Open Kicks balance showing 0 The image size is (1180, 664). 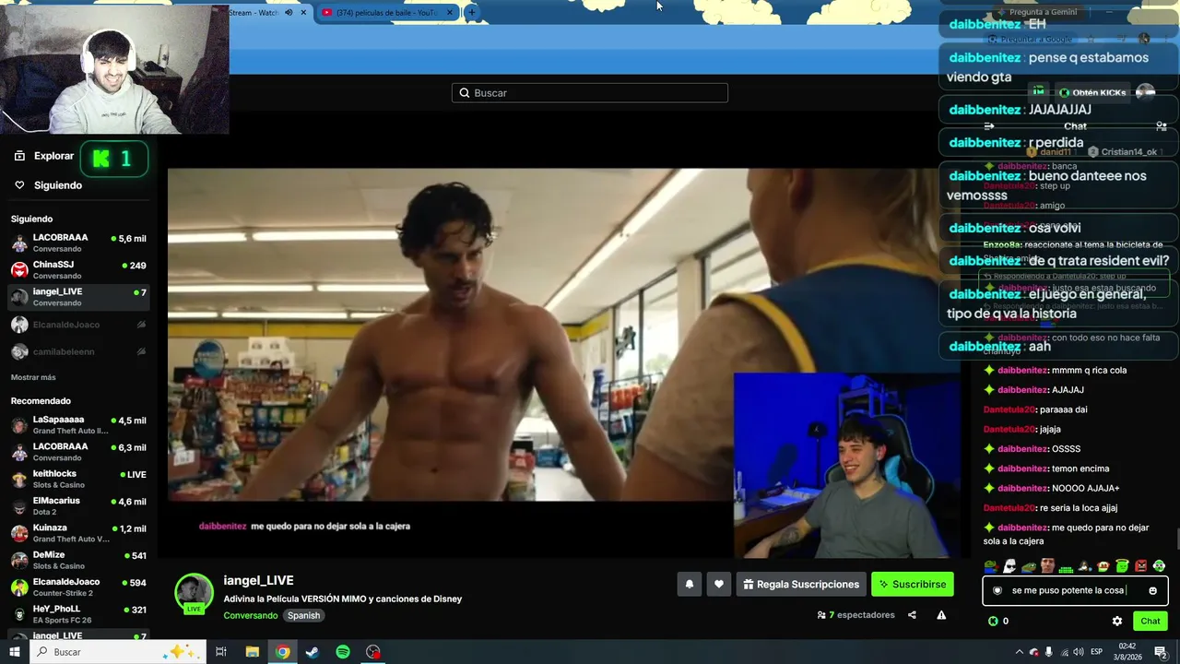(x=998, y=622)
